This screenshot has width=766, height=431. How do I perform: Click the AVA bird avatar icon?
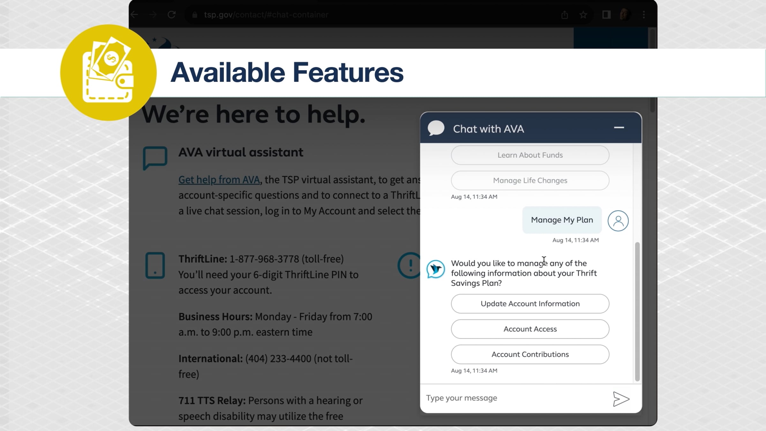(x=436, y=269)
